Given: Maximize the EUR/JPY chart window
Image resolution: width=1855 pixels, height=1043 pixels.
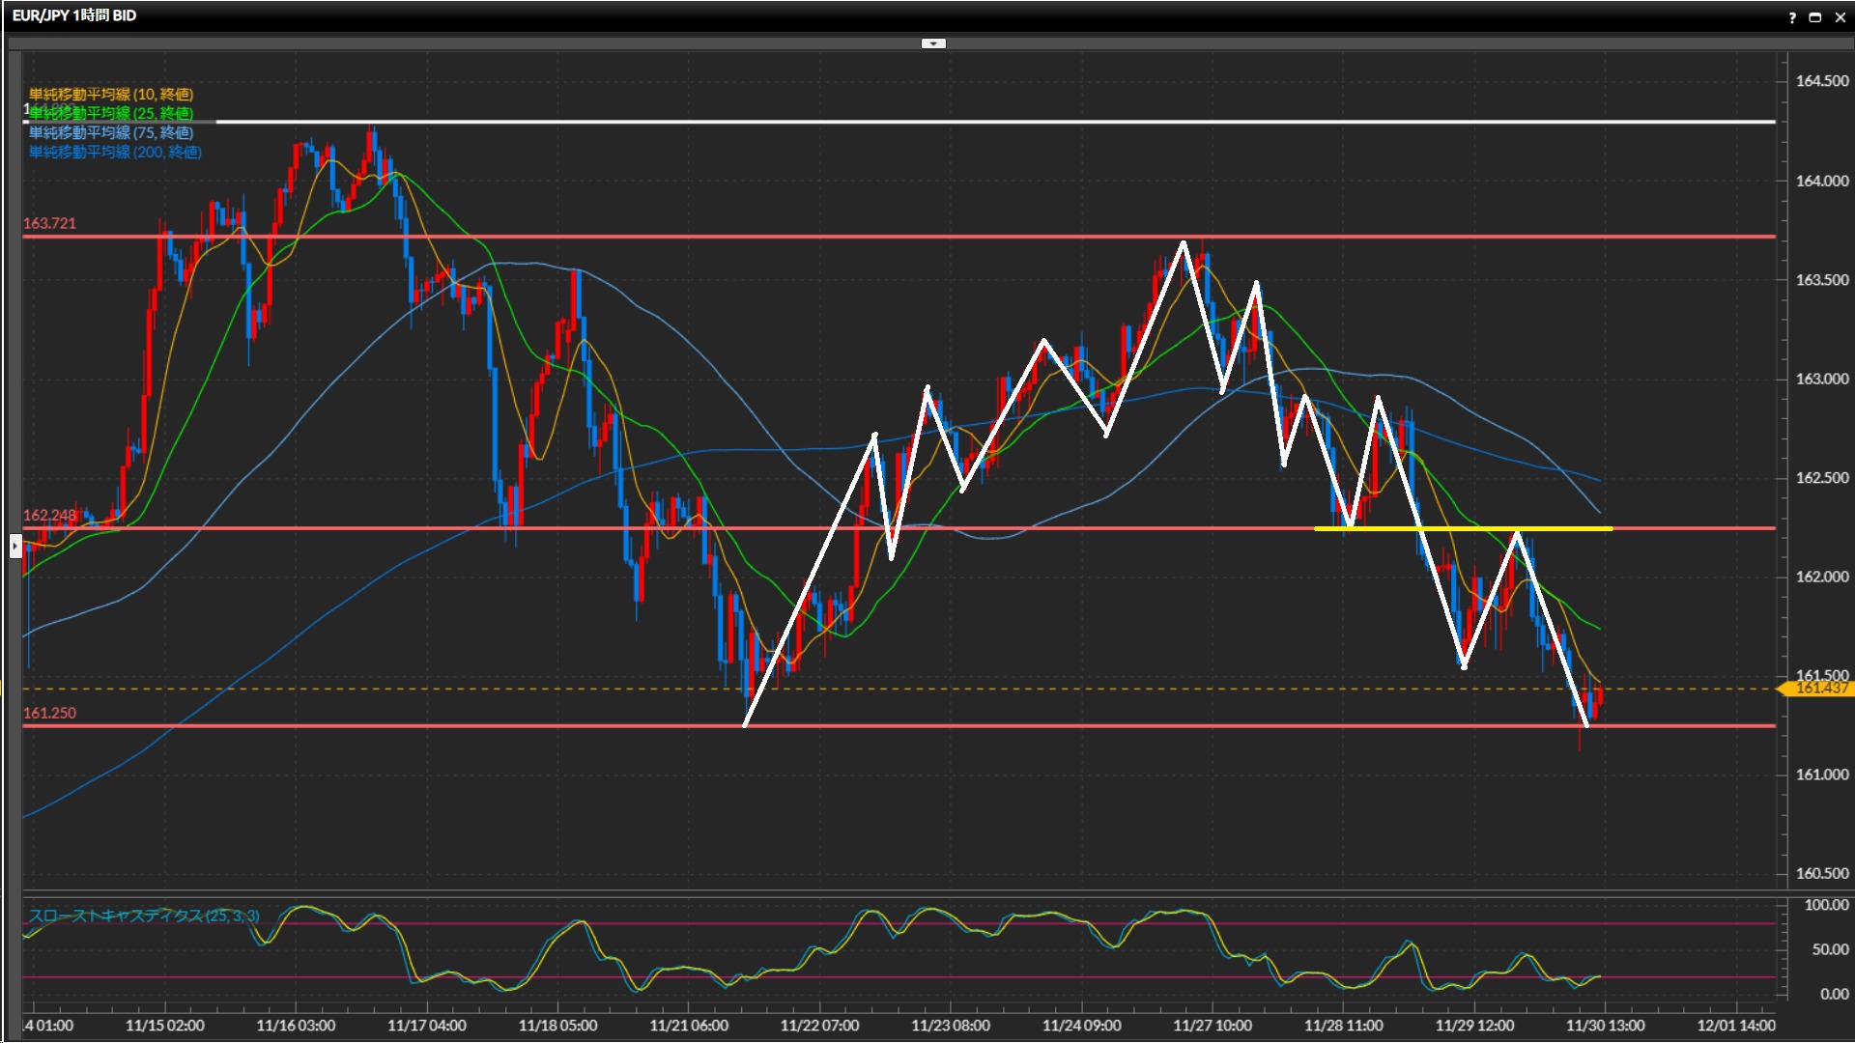Looking at the screenshot, I should (1815, 17).
